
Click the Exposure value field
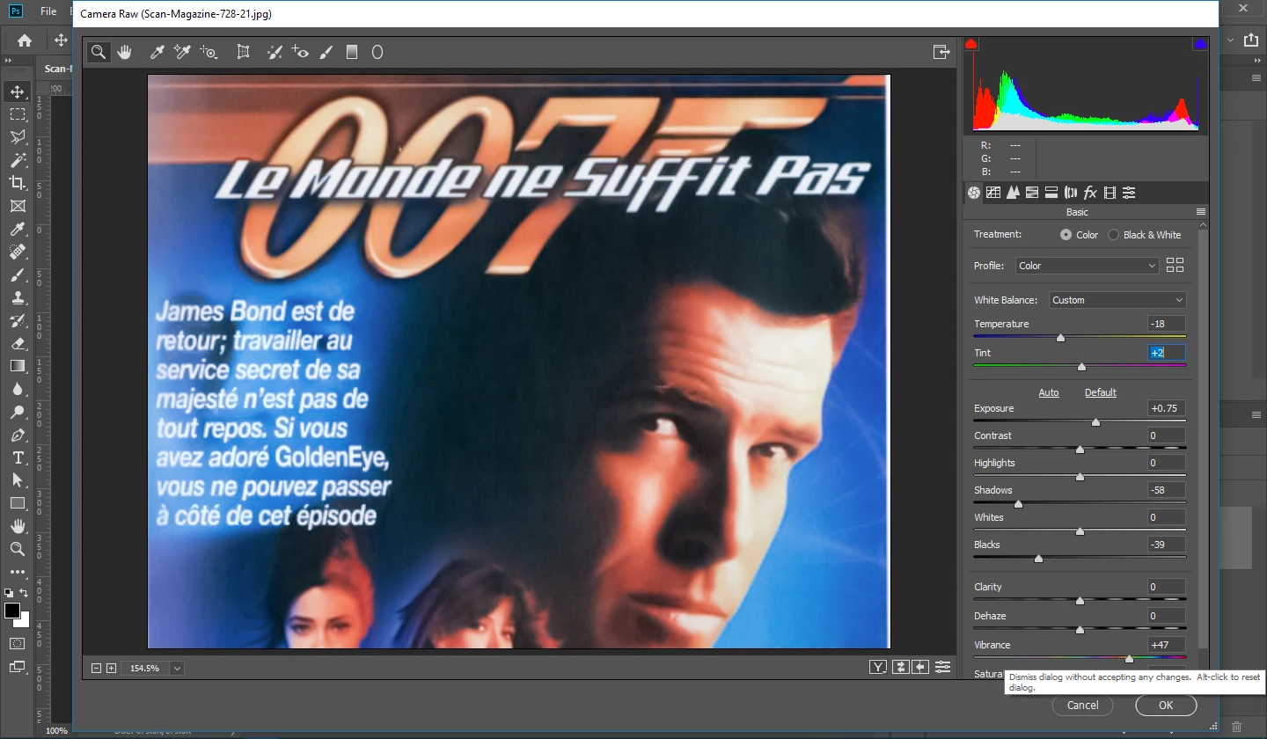point(1166,408)
